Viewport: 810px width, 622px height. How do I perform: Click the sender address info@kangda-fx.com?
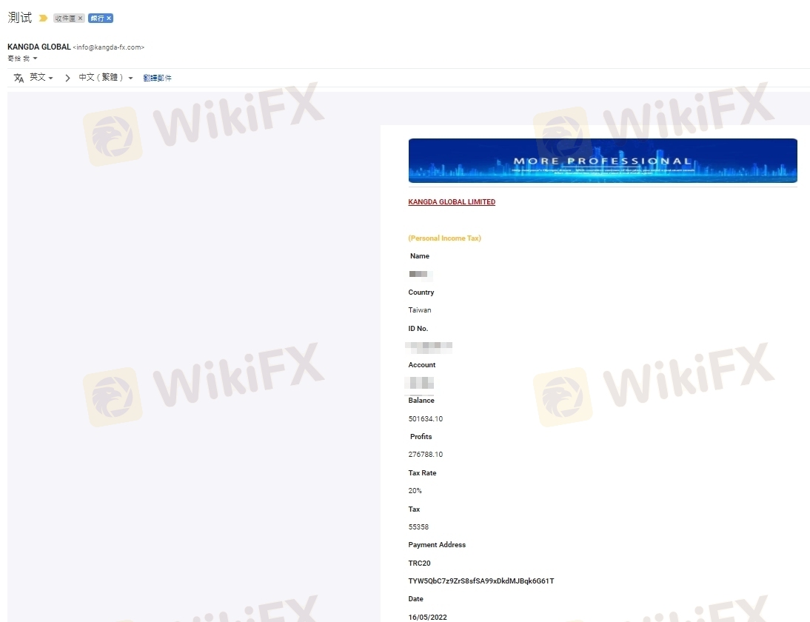click(x=109, y=47)
